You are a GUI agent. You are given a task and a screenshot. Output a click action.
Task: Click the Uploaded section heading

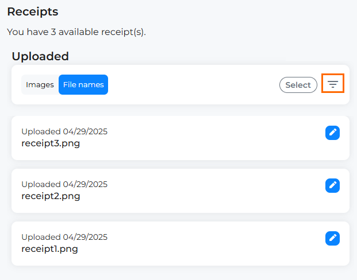tap(40, 56)
